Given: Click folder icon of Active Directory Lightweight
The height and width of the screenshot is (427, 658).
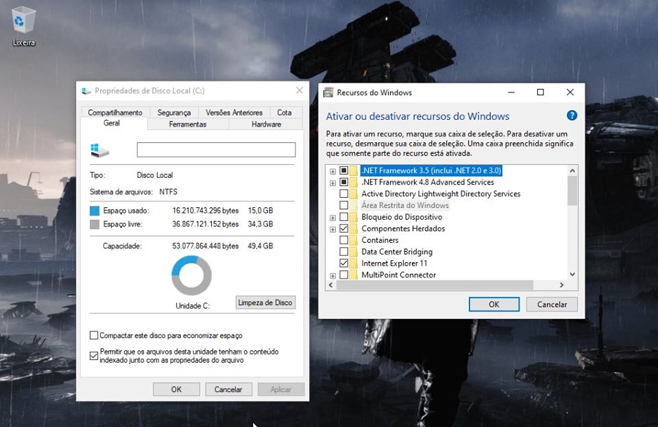Looking at the screenshot, I should click(354, 194).
